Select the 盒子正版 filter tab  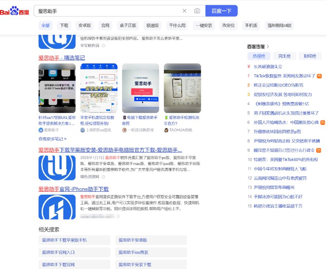pos(128,26)
